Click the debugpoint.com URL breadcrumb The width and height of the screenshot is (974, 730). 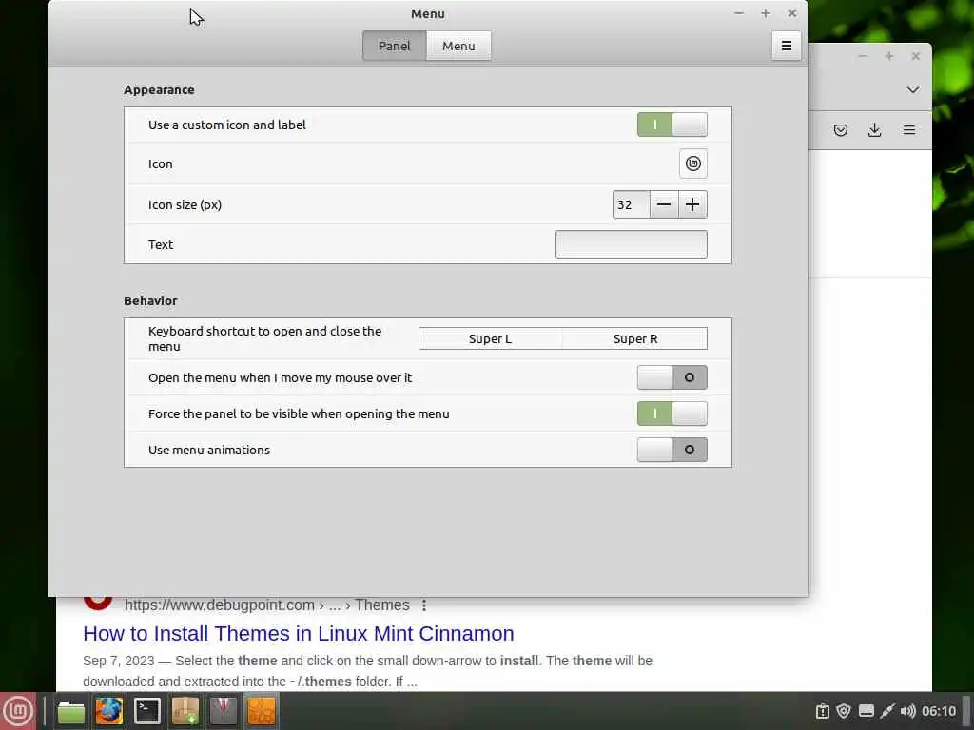(x=266, y=605)
